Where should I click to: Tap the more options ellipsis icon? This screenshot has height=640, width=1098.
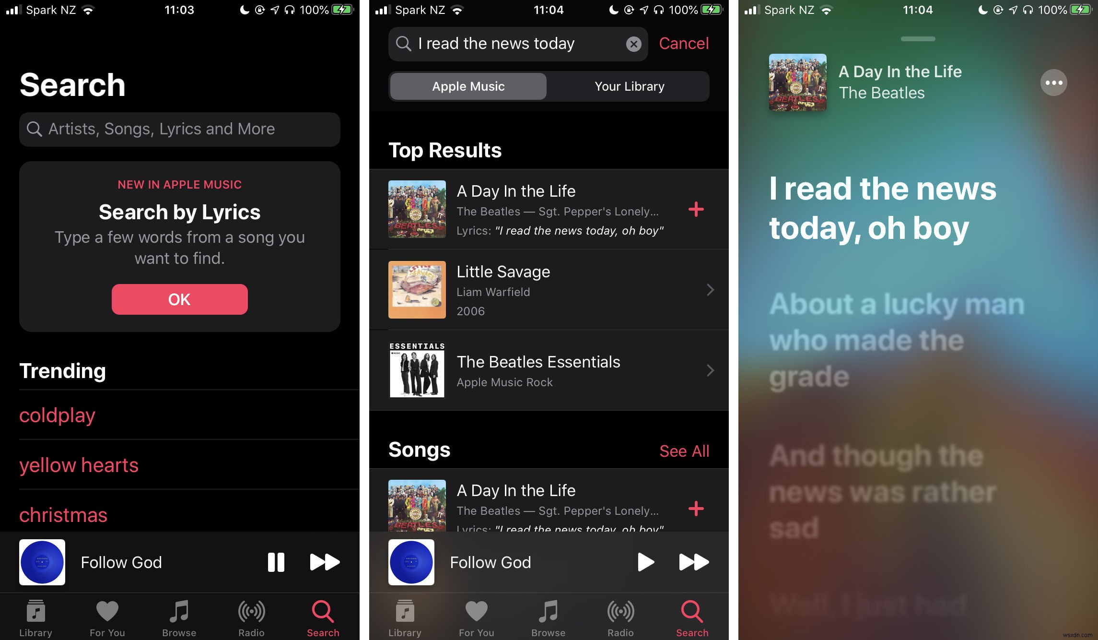click(x=1054, y=83)
